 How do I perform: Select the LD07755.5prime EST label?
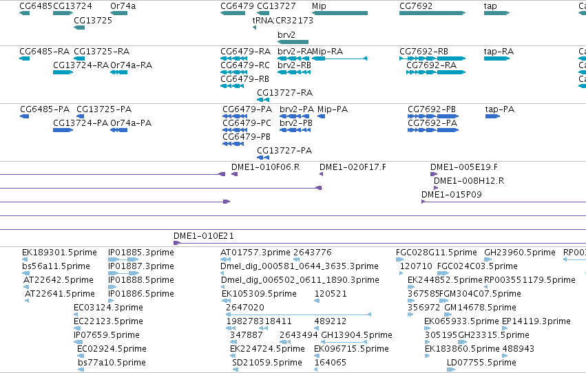coord(482,363)
